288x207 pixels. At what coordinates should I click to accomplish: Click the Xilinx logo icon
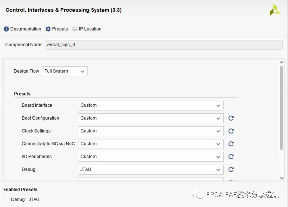(x=275, y=10)
